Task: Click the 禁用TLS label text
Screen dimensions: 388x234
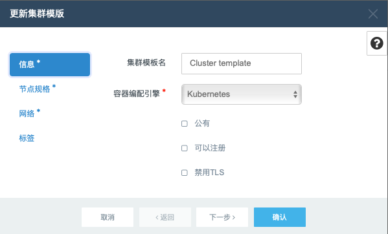Action: pos(209,173)
